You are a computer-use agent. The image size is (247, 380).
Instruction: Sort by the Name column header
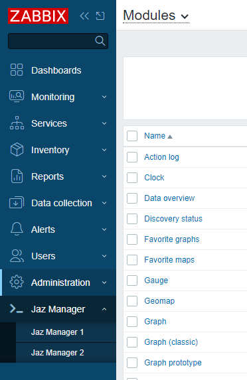[155, 136]
